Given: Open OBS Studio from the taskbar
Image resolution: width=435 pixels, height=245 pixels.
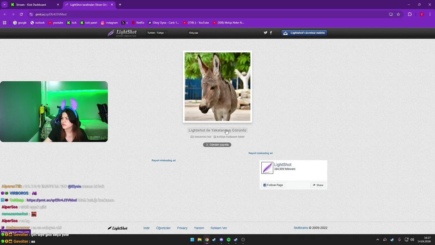Looking at the screenshot, I should [x=243, y=240].
